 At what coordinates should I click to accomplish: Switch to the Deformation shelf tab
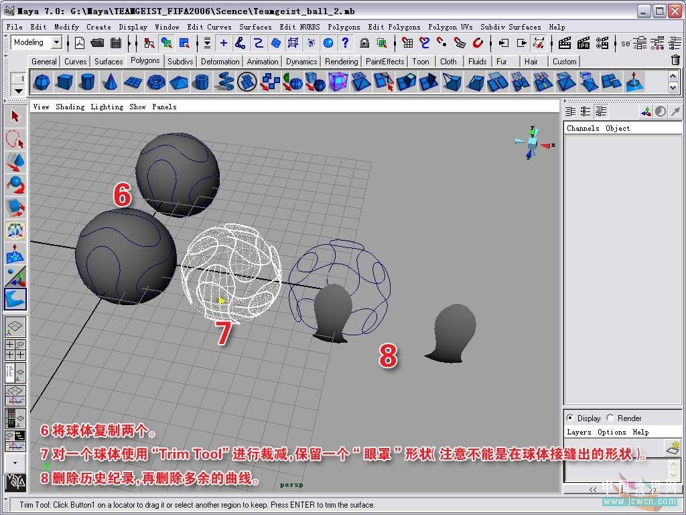(220, 61)
